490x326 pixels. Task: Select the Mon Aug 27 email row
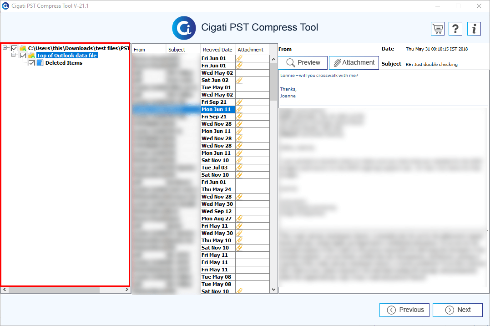(201, 219)
